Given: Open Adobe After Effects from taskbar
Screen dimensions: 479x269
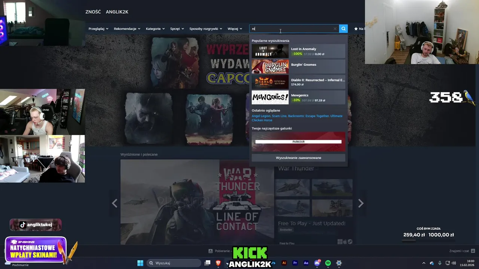Looking at the screenshot, I should coord(306,263).
